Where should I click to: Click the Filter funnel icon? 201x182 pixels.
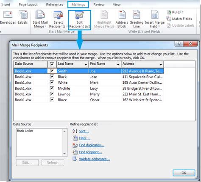[75, 138]
